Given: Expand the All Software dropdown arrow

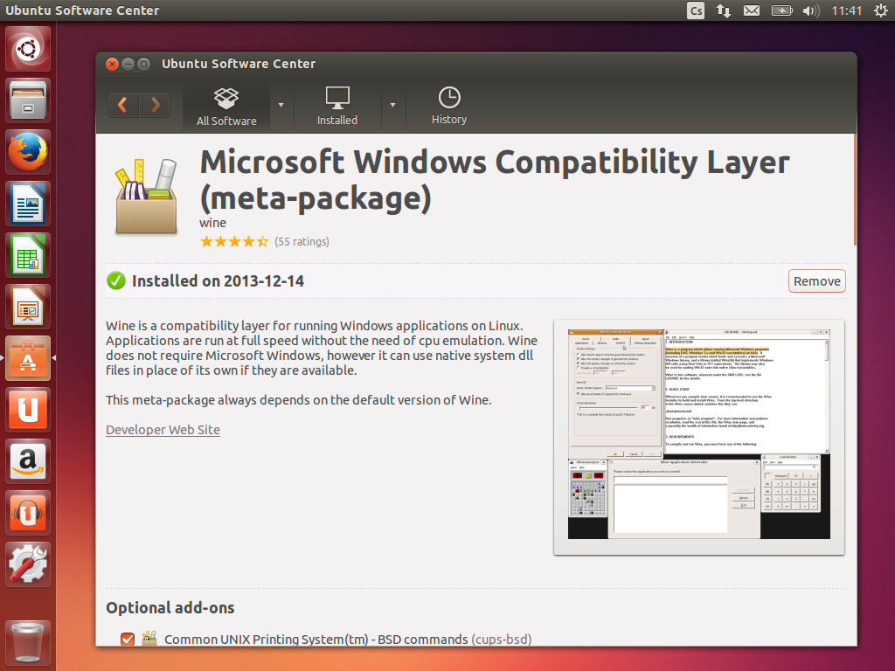Looking at the screenshot, I should (281, 105).
